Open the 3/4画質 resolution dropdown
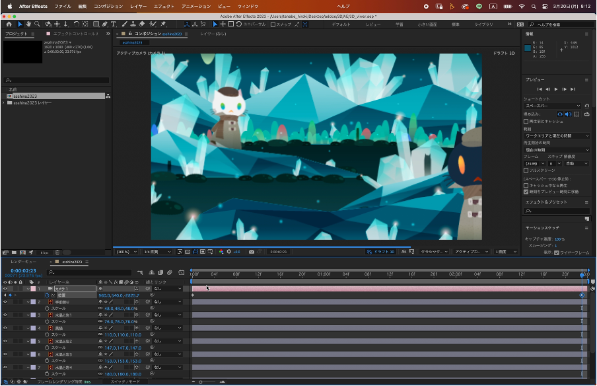 click(x=157, y=252)
